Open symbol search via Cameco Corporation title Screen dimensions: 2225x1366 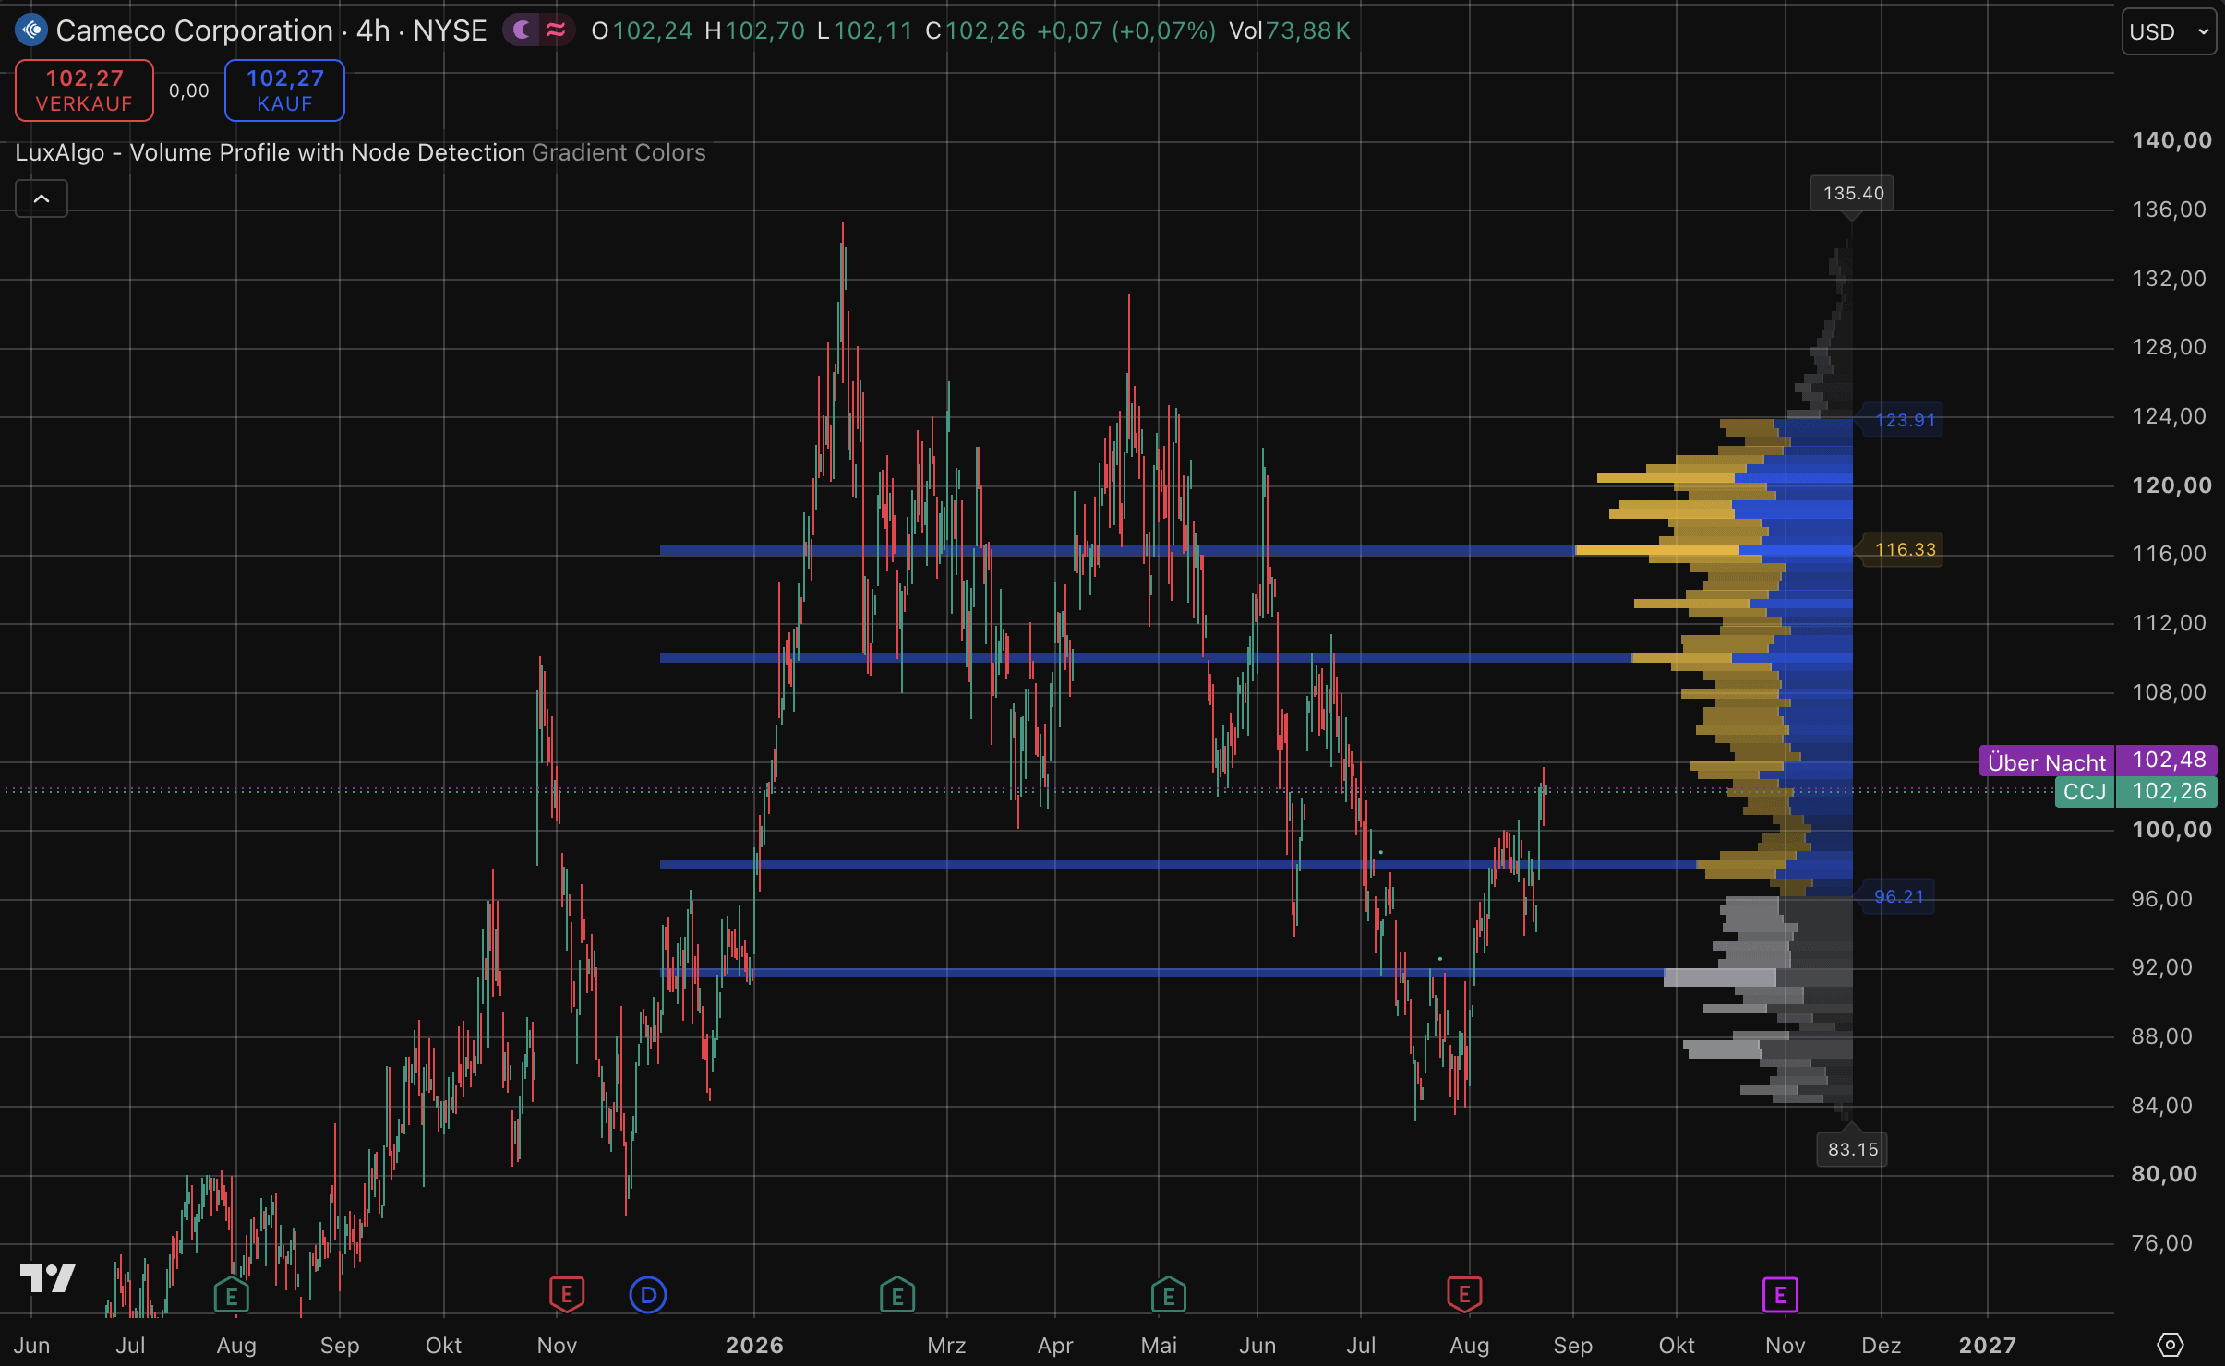point(194,30)
